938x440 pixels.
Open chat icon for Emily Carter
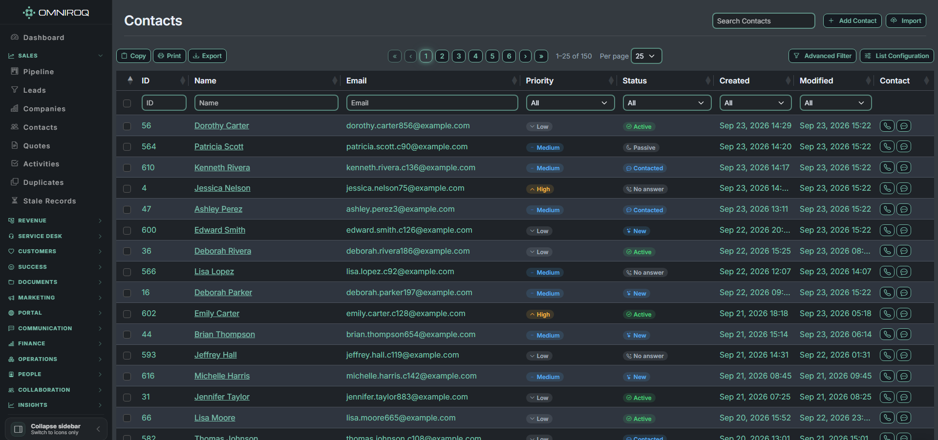pos(904,314)
